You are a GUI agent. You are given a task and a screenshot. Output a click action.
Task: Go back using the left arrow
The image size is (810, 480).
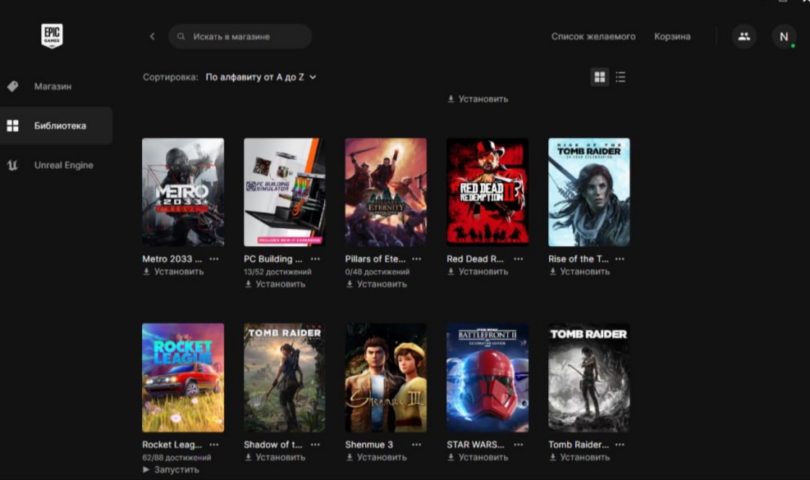(152, 36)
